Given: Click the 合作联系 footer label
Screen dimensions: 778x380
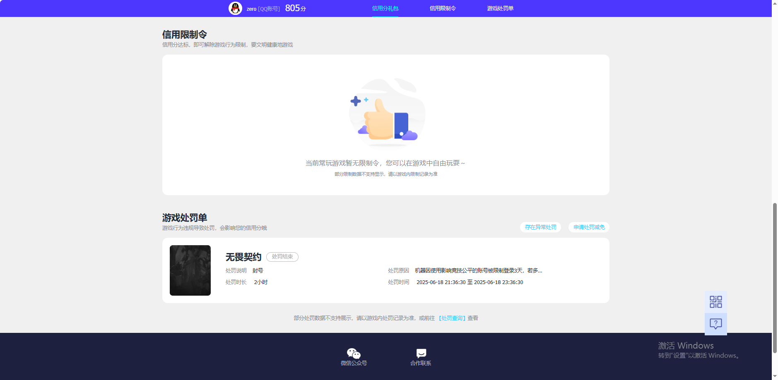Looking at the screenshot, I should [421, 363].
